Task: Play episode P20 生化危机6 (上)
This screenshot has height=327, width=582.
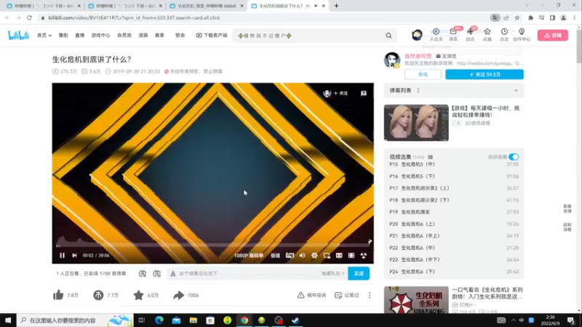Action: pyautogui.click(x=454, y=224)
